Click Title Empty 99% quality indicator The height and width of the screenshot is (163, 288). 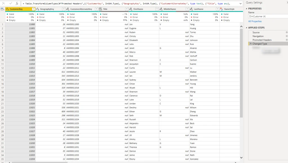[x=114, y=20]
